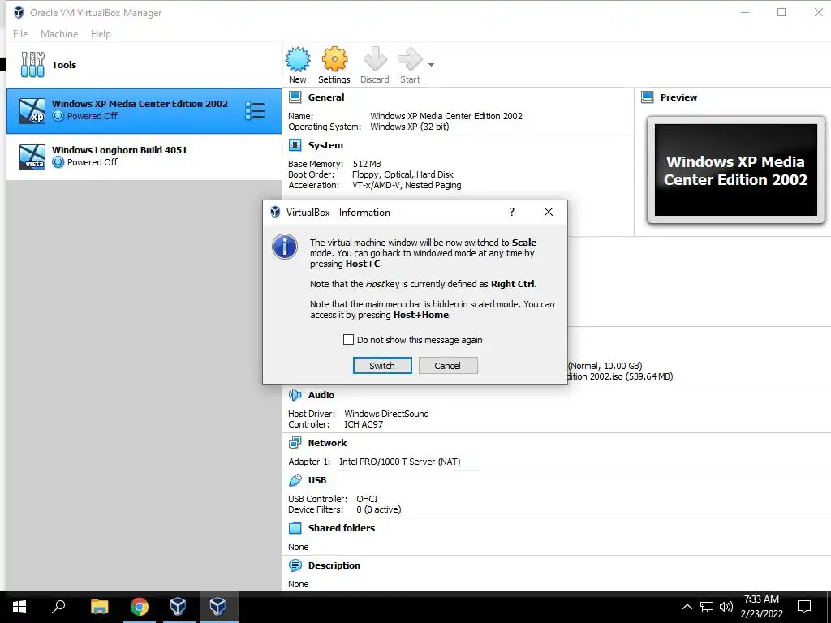The height and width of the screenshot is (623, 831).
Task: Click '512 MB' base memory value
Action: (367, 164)
